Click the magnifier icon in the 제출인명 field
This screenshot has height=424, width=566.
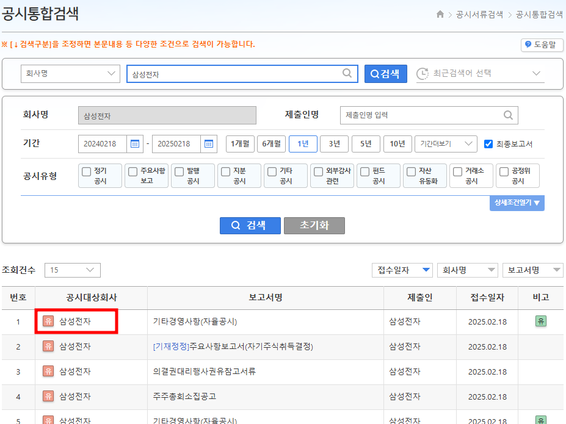pos(508,115)
